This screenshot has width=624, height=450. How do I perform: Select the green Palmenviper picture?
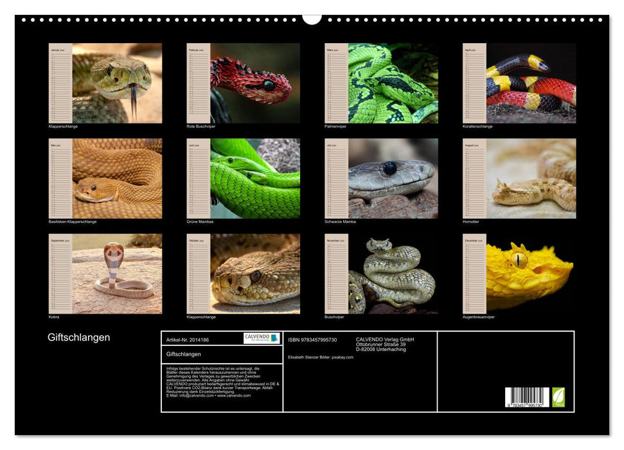click(x=393, y=83)
